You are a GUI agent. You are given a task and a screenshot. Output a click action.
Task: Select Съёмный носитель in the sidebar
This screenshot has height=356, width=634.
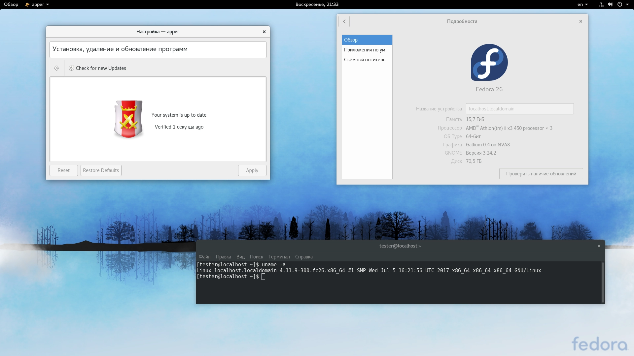coord(367,60)
